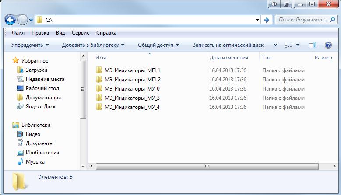Open help with question mark icon

click(328, 45)
